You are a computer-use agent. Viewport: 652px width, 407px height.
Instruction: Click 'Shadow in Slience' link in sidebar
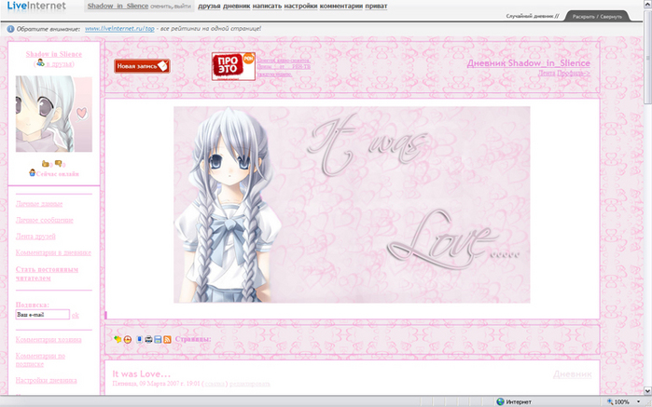(x=54, y=54)
